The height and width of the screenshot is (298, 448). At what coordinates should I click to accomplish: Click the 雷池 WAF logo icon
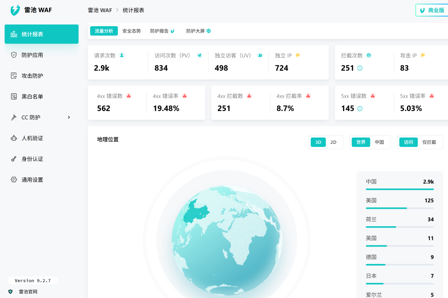[x=16, y=10]
